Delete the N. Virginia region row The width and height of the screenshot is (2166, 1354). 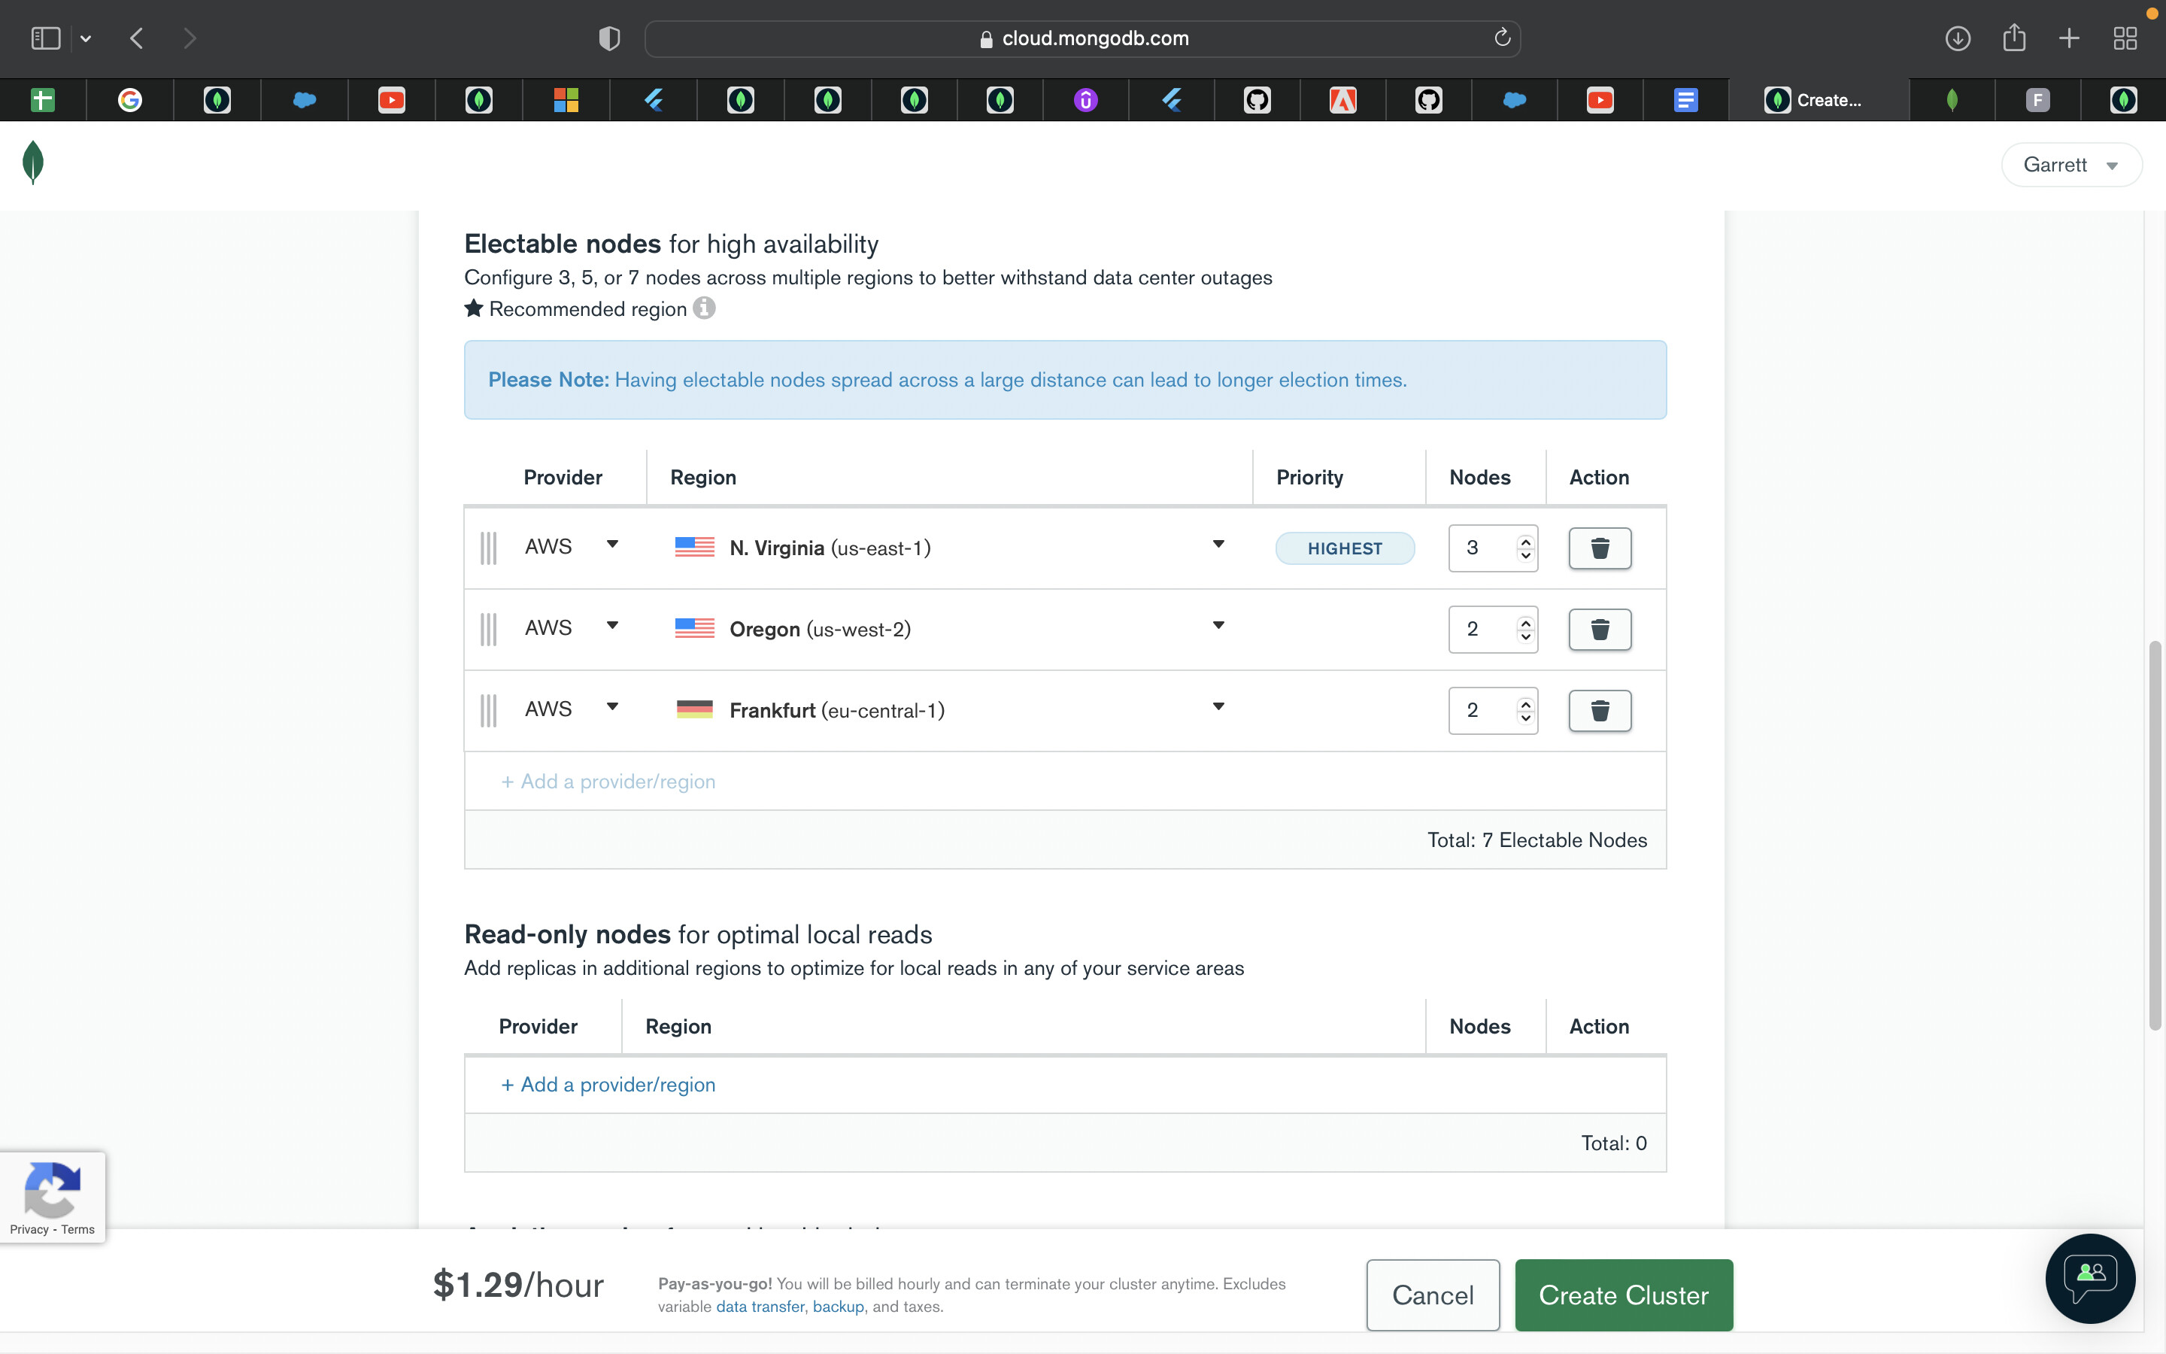pos(1600,548)
